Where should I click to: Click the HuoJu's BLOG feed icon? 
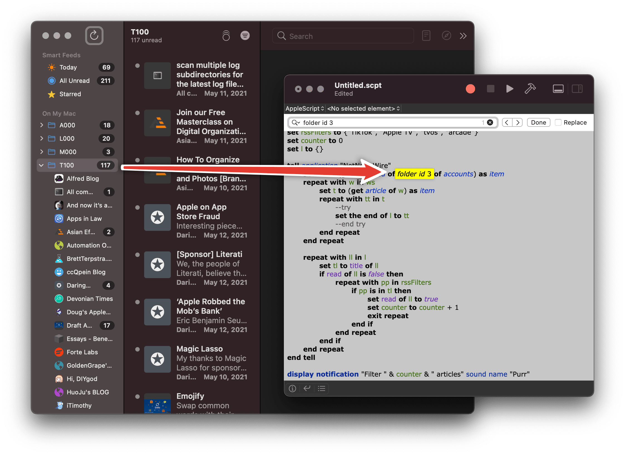pos(59,392)
